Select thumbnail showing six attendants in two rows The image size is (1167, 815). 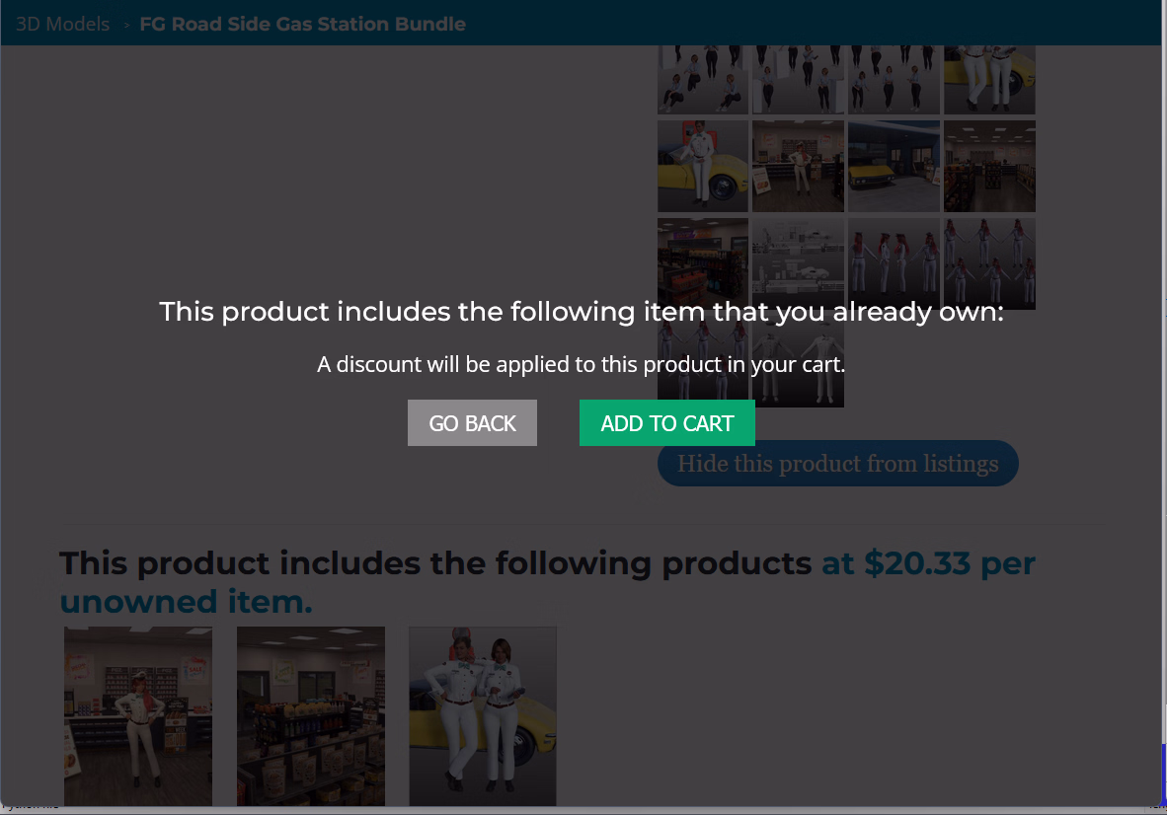pos(989,262)
